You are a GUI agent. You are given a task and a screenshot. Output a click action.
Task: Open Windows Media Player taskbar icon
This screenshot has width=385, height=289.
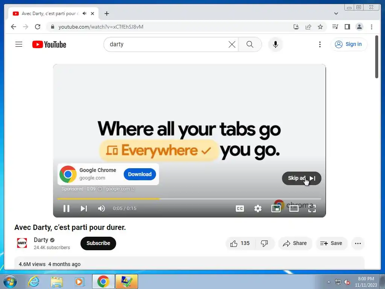(x=79, y=281)
